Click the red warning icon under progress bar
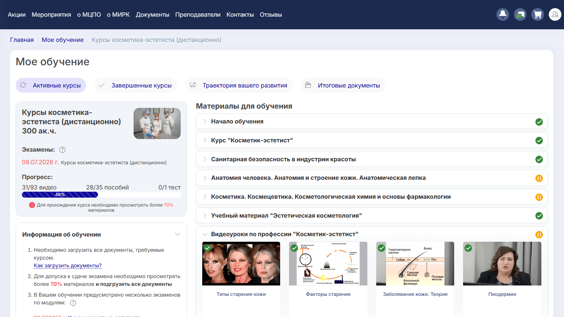The width and height of the screenshot is (564, 317). click(x=32, y=205)
